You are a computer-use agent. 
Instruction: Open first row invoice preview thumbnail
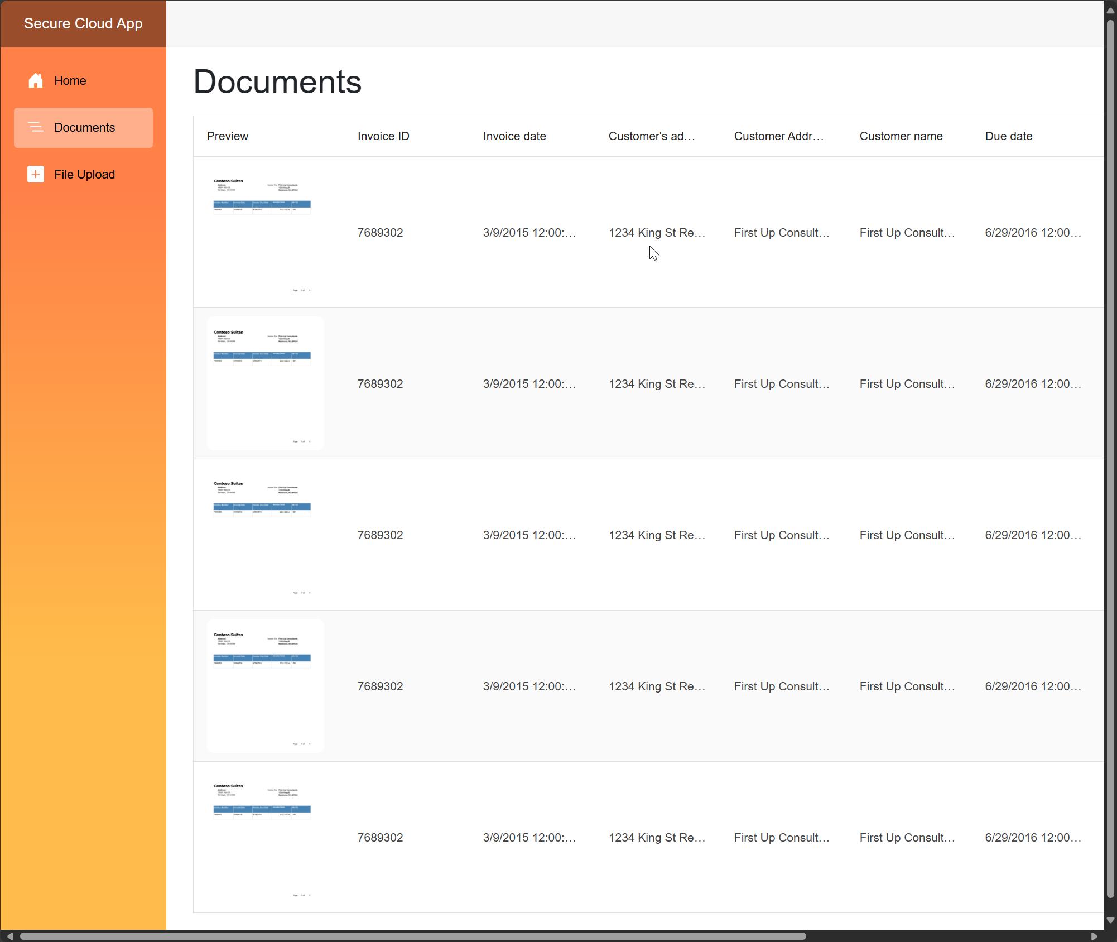point(265,232)
